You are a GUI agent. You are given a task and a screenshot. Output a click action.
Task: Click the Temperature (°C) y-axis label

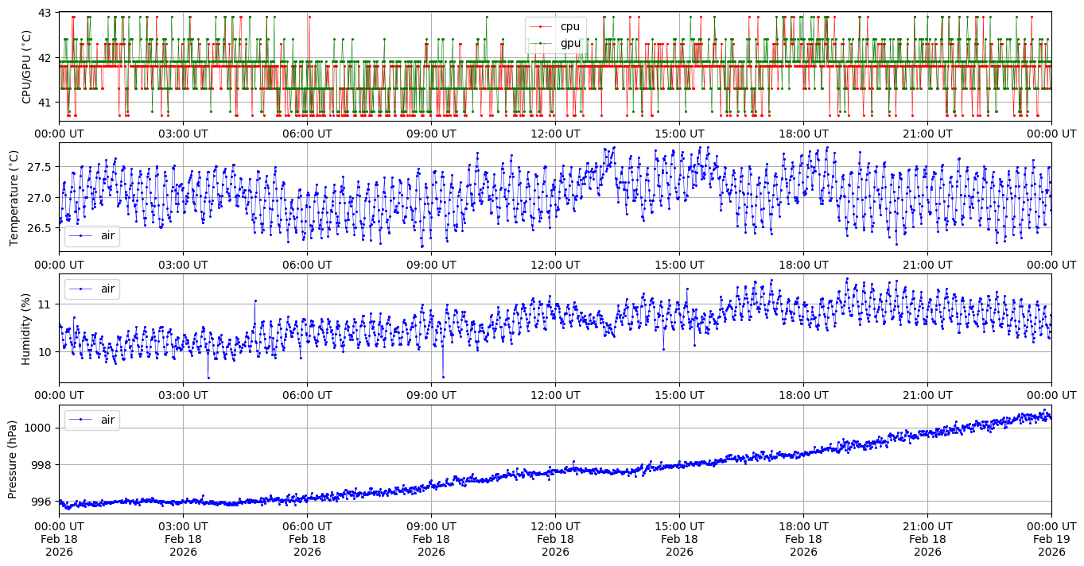(14, 196)
